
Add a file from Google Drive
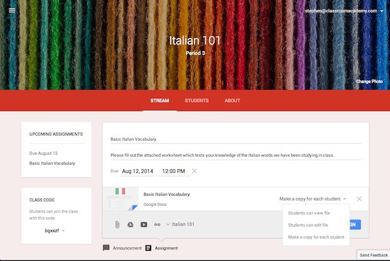click(x=130, y=224)
